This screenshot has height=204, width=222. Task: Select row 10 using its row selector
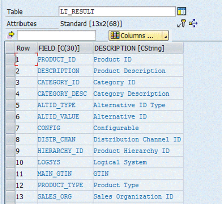point(10,162)
